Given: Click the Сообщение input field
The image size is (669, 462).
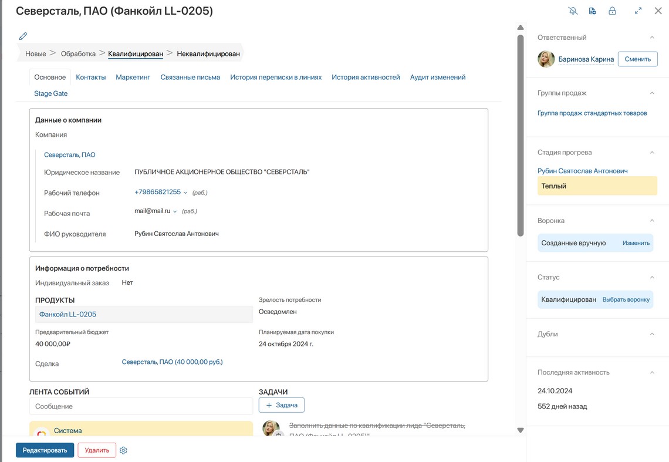Looking at the screenshot, I should tap(141, 406).
